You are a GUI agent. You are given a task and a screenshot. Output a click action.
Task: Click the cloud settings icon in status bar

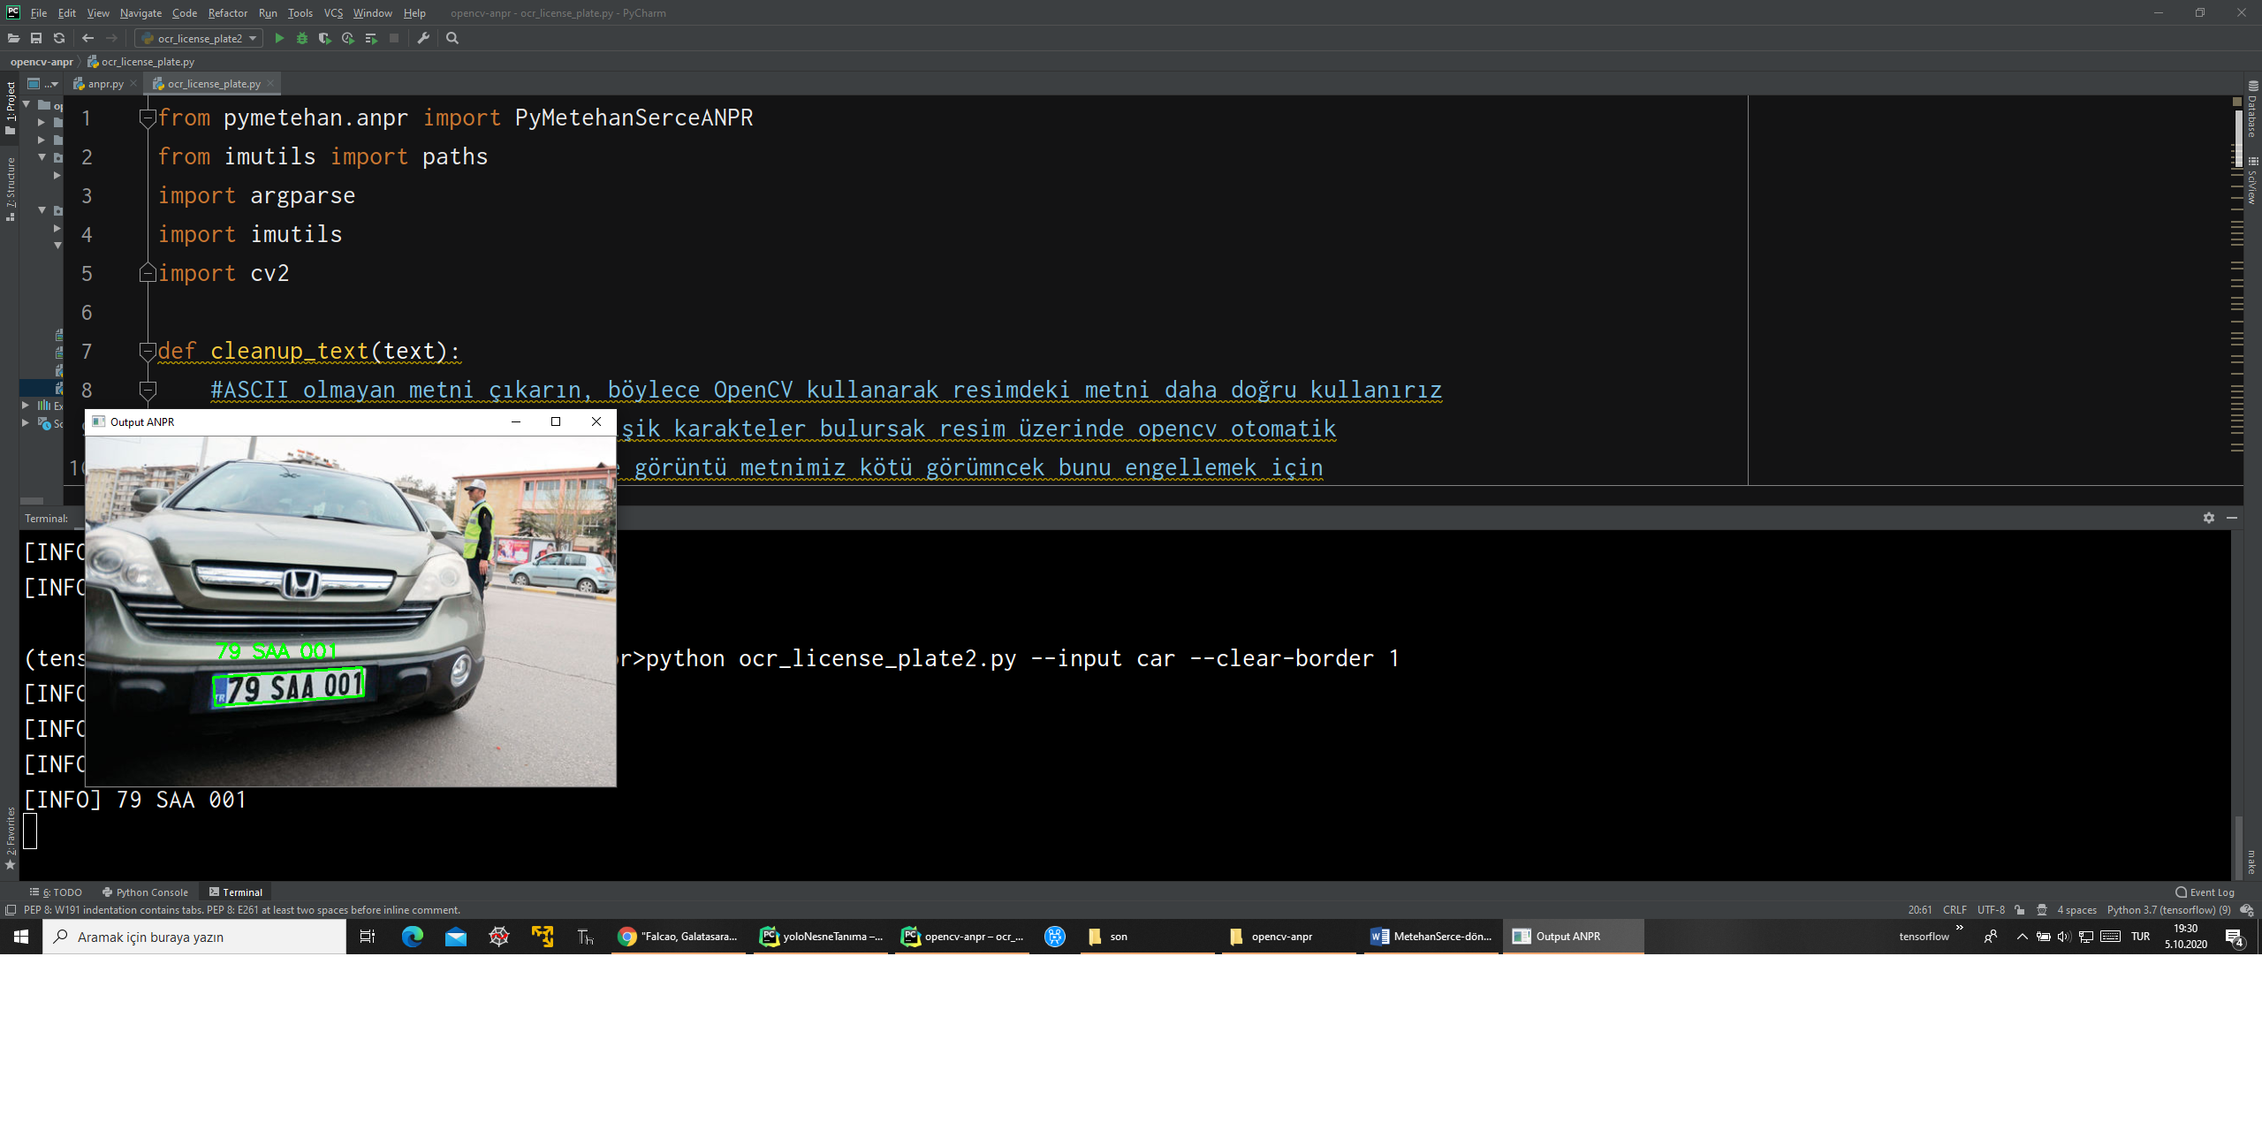click(x=2247, y=910)
